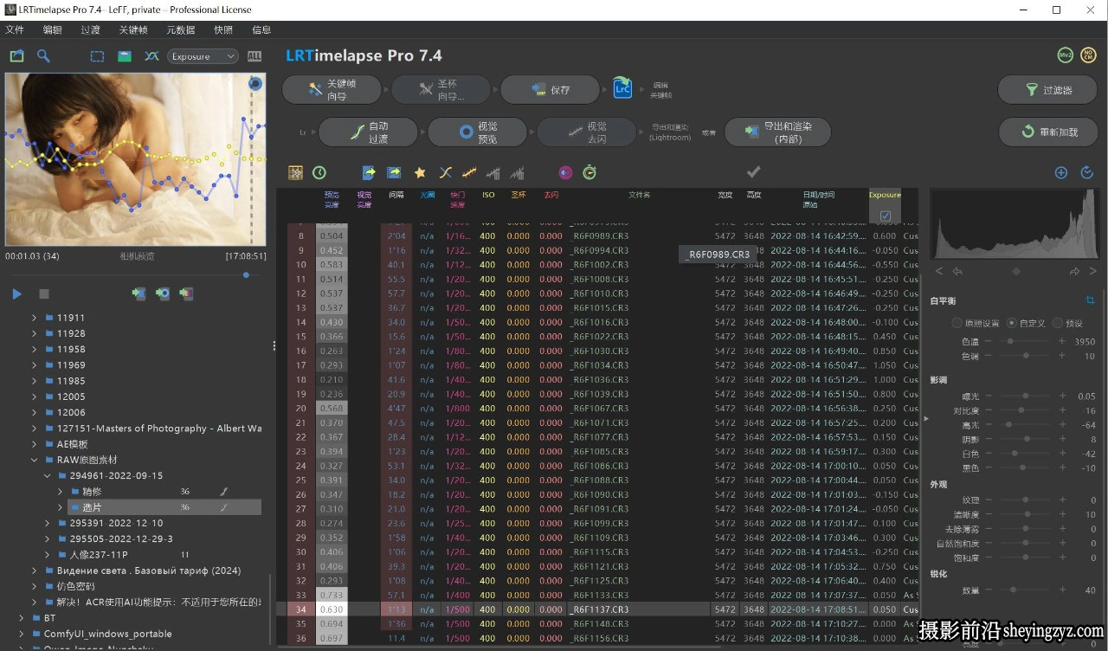Expand the 人像237-11P folder
Image resolution: width=1108 pixels, height=651 pixels.
(x=47, y=554)
